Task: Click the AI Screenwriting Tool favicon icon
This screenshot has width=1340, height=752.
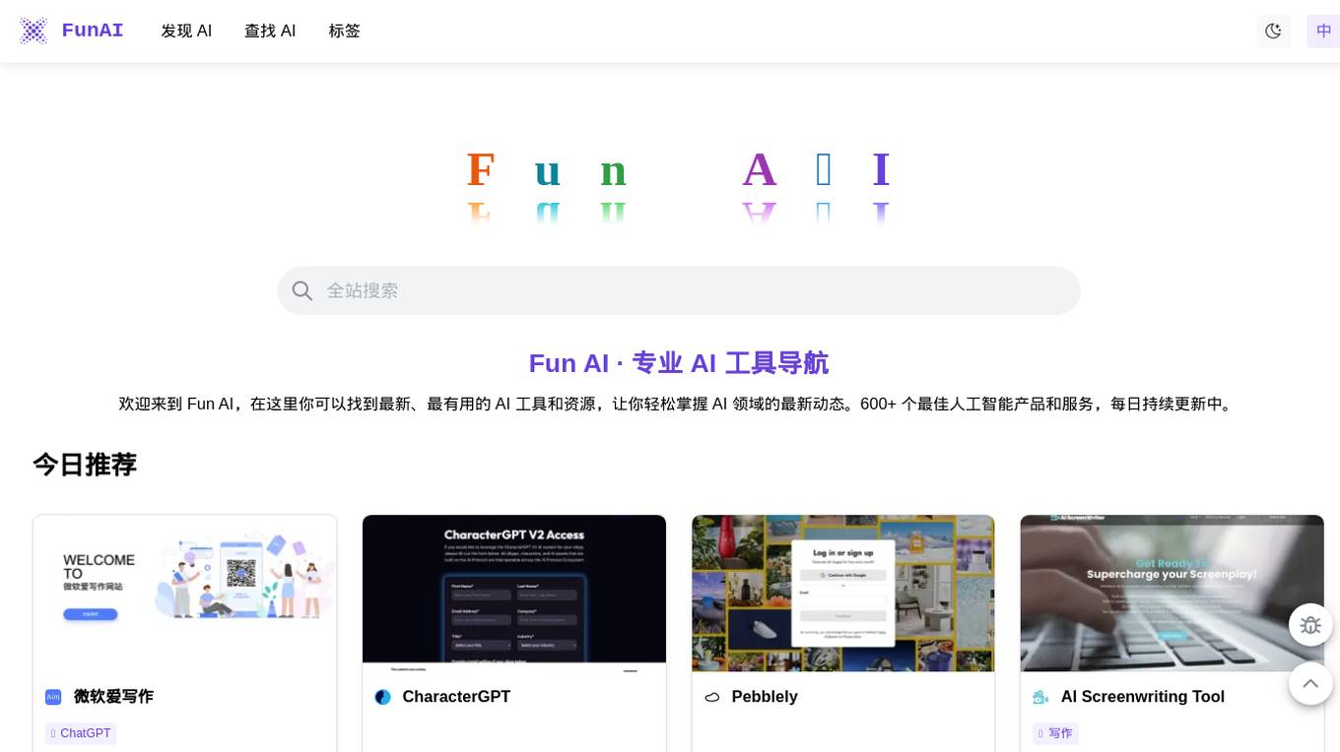Action: 1040,697
